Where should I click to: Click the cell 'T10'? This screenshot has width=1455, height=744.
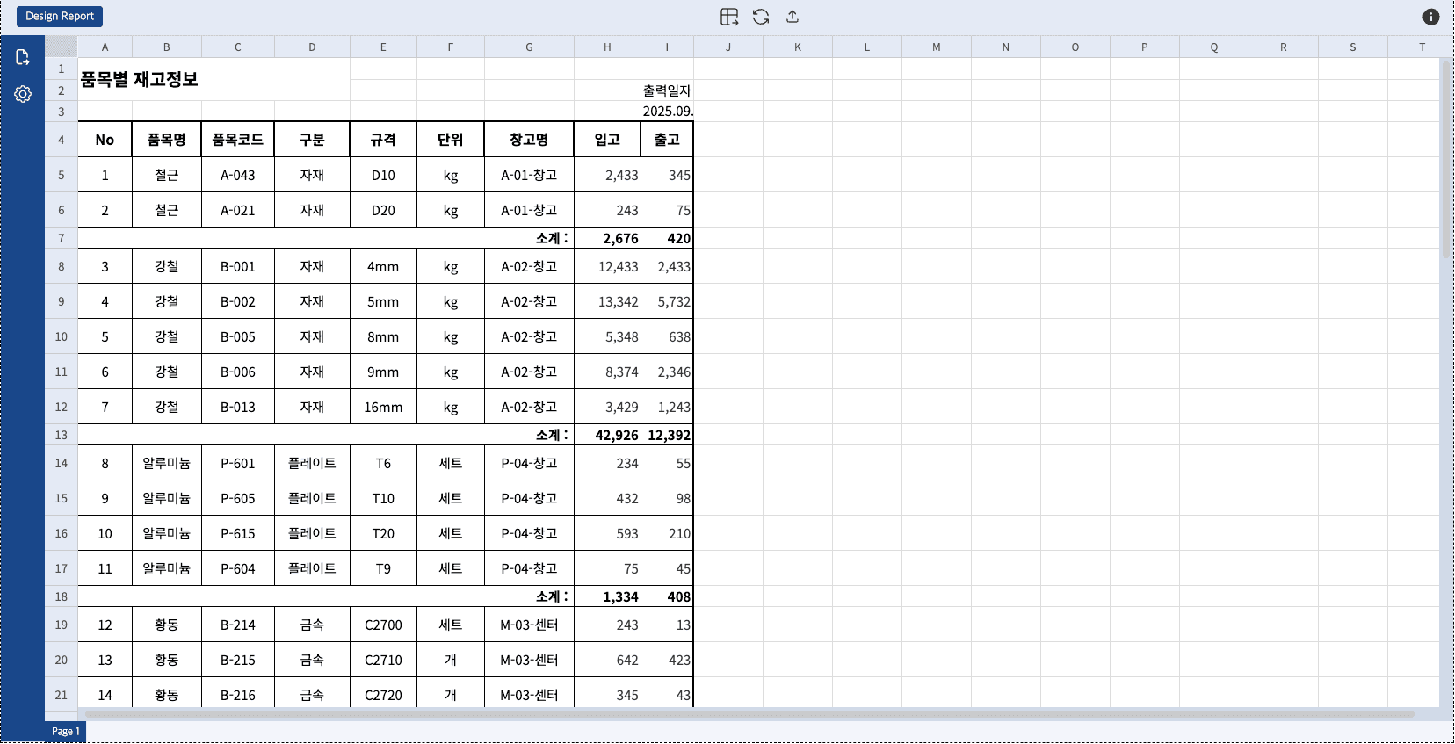383,498
